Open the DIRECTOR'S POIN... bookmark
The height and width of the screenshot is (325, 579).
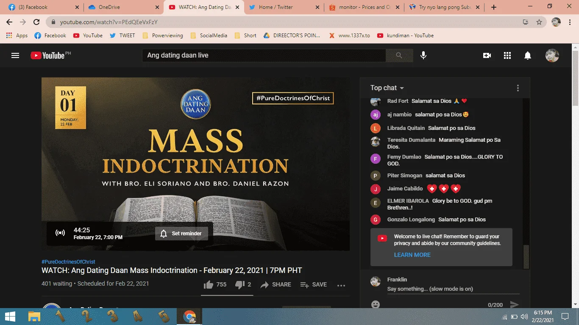click(292, 36)
